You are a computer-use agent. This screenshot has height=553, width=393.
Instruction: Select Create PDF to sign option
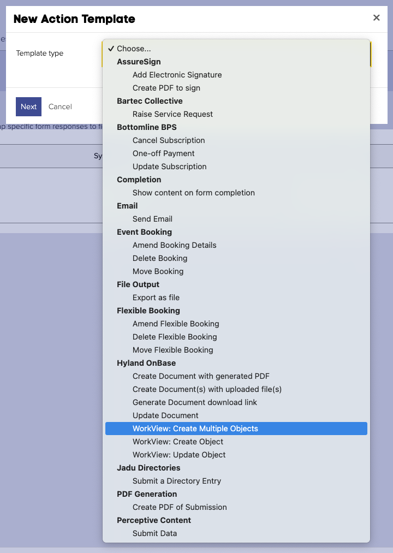tap(236, 88)
